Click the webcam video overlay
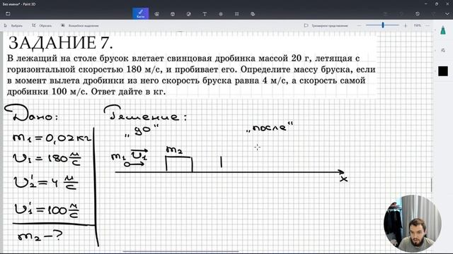 click(412, 224)
